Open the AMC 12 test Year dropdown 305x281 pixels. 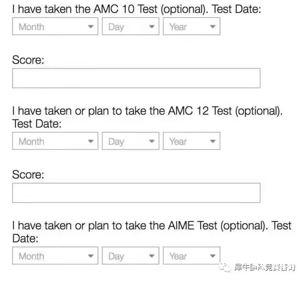point(191,141)
